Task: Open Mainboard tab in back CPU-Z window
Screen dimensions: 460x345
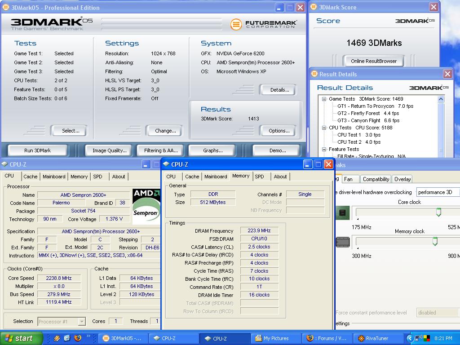Action: [54, 177]
